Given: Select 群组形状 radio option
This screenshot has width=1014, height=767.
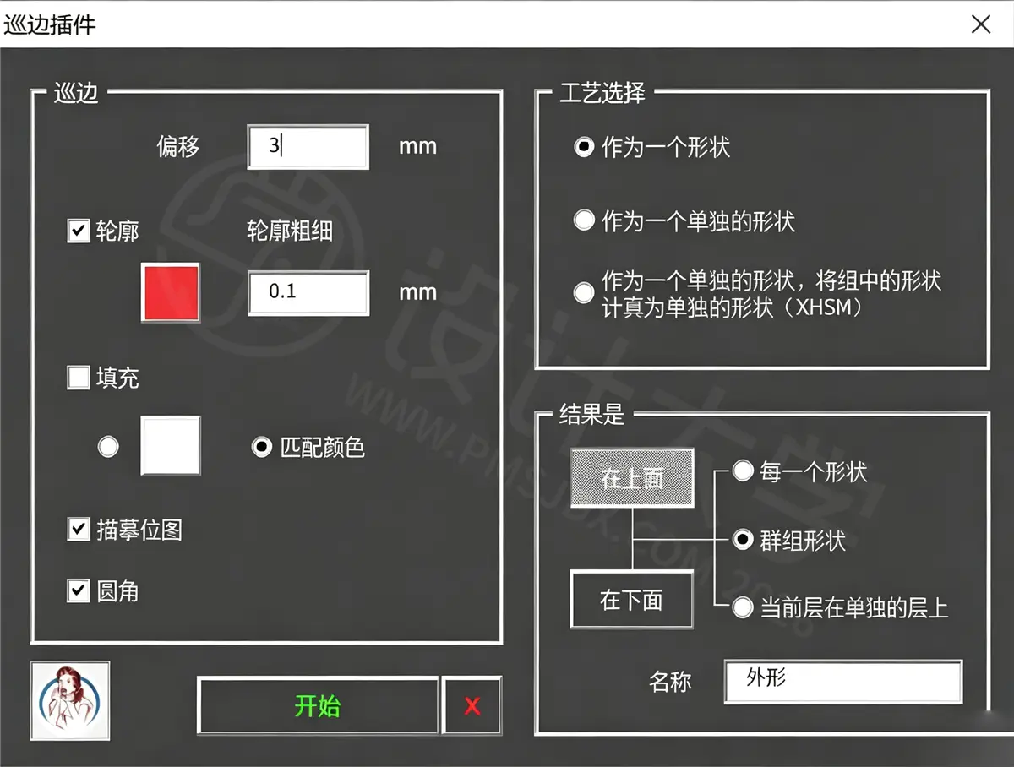Looking at the screenshot, I should point(742,539).
